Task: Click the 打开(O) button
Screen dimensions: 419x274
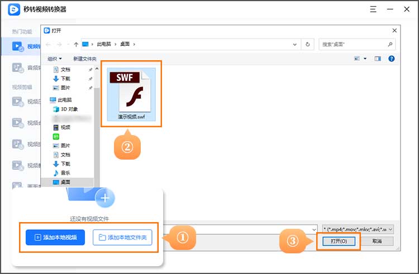Action: point(339,241)
